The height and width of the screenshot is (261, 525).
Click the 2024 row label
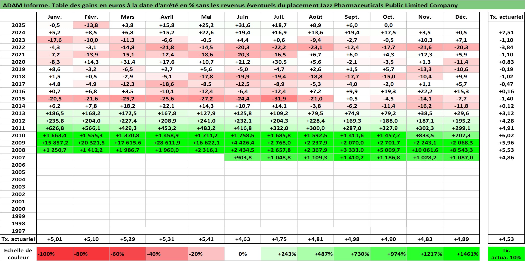click(18, 32)
